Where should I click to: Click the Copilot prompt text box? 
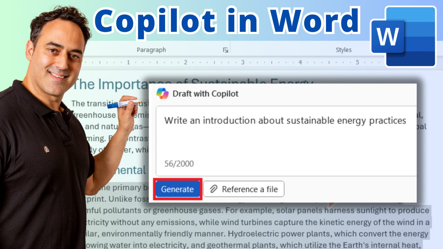click(286, 141)
